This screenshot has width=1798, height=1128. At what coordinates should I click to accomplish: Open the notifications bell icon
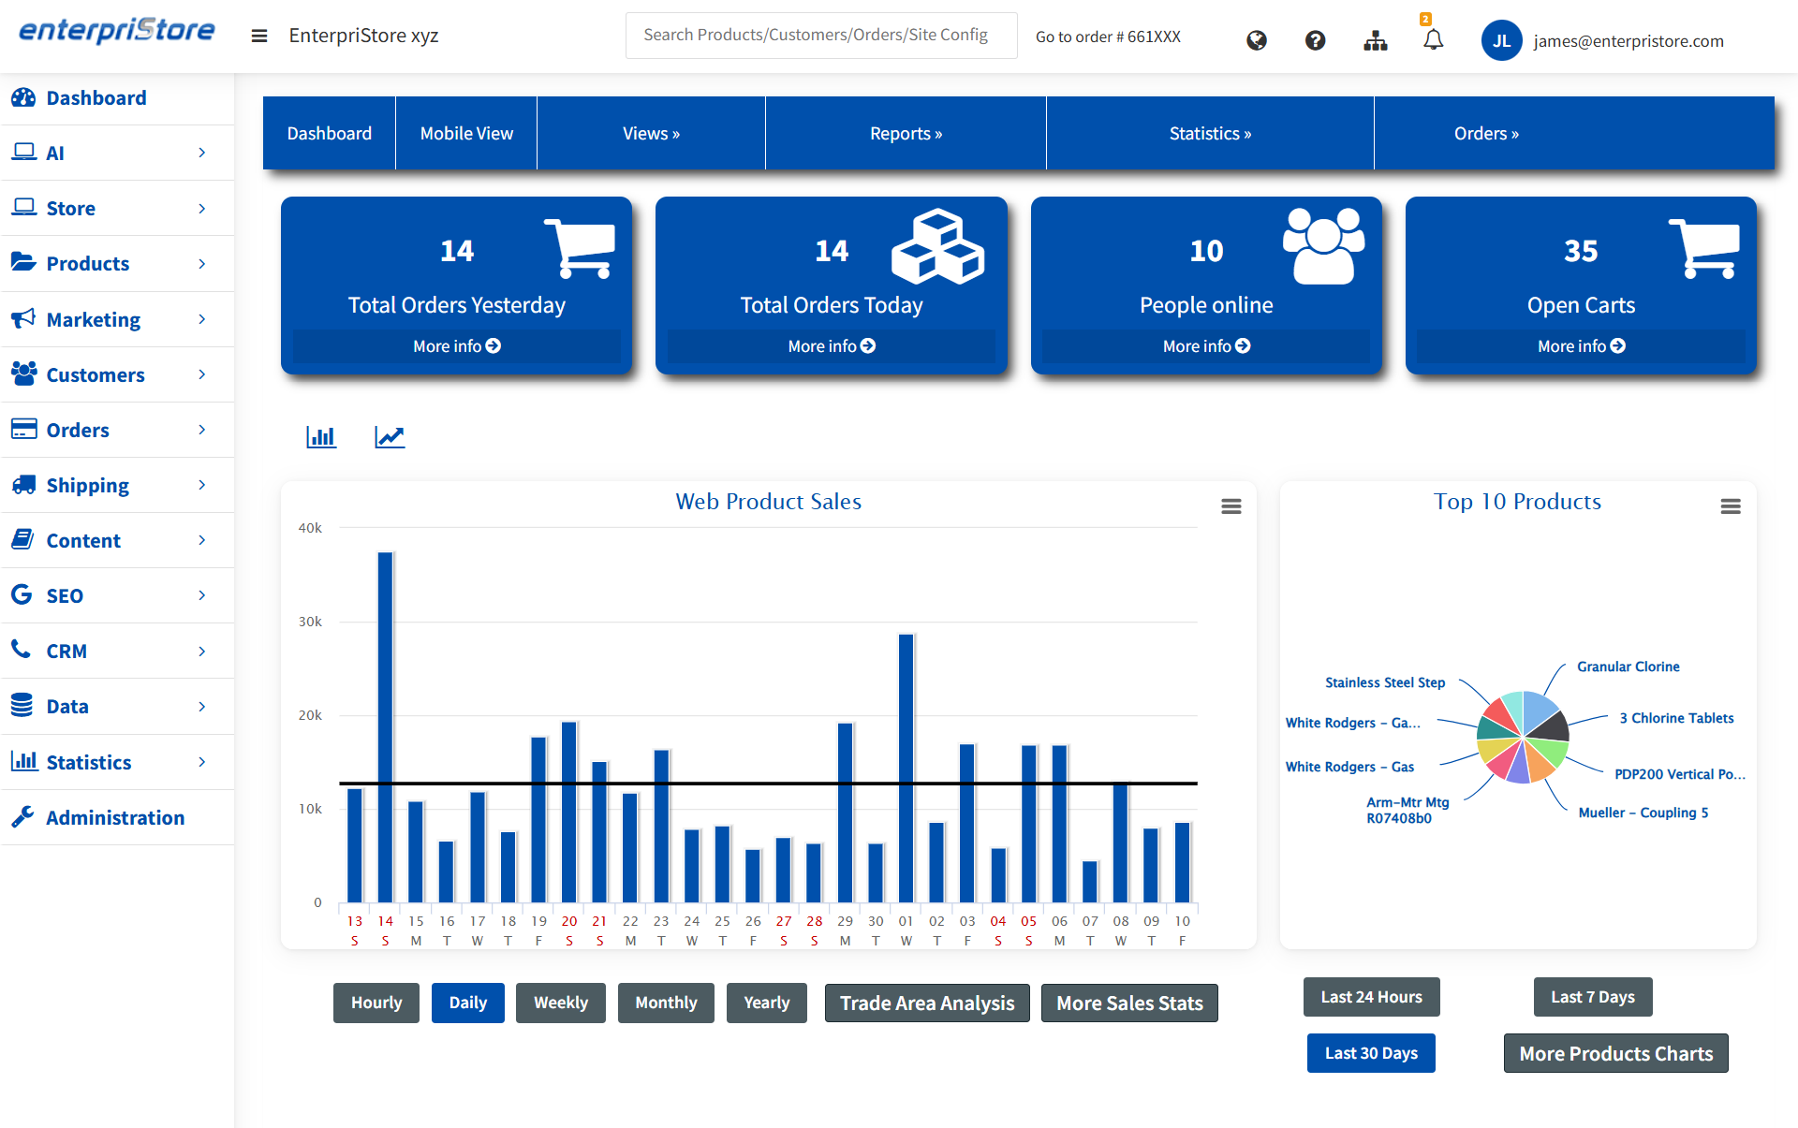tap(1433, 40)
